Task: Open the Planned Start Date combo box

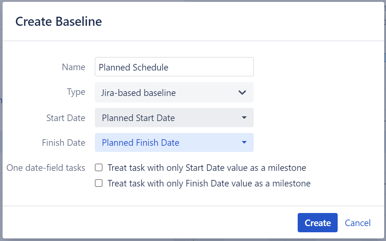Action: tap(174, 118)
